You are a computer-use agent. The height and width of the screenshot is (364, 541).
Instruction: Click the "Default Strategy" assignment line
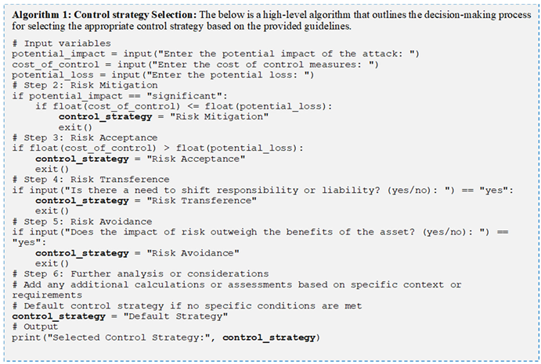[119, 316]
